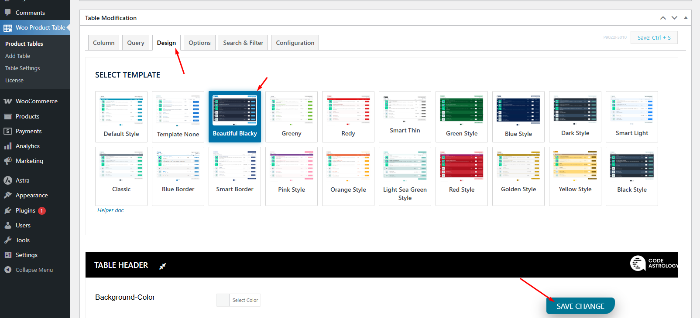
Task: Pick the Golden Style template
Action: [518, 176]
